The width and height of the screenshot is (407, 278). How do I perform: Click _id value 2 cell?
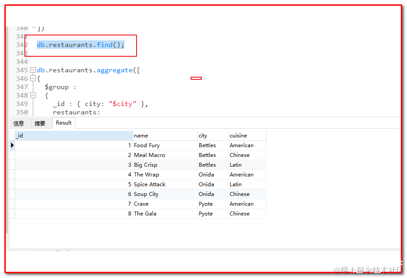(74, 155)
